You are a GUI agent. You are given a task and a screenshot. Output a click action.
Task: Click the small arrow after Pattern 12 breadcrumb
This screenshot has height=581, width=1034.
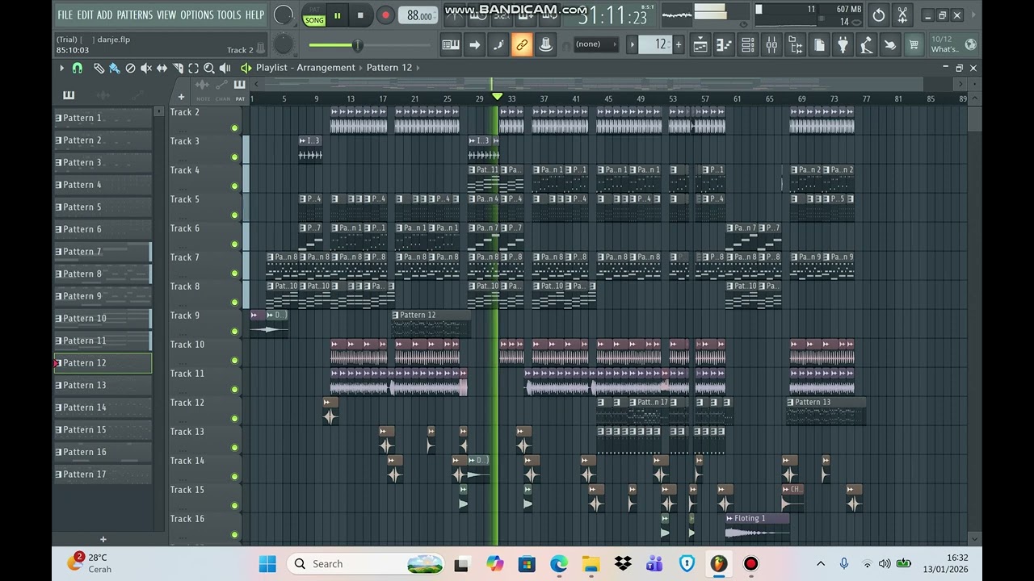coord(418,68)
